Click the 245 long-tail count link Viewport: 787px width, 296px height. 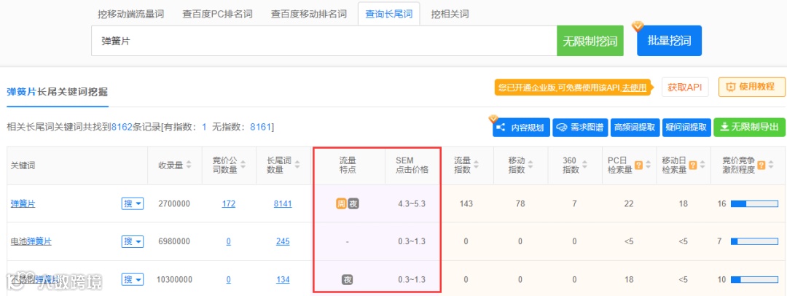point(283,242)
